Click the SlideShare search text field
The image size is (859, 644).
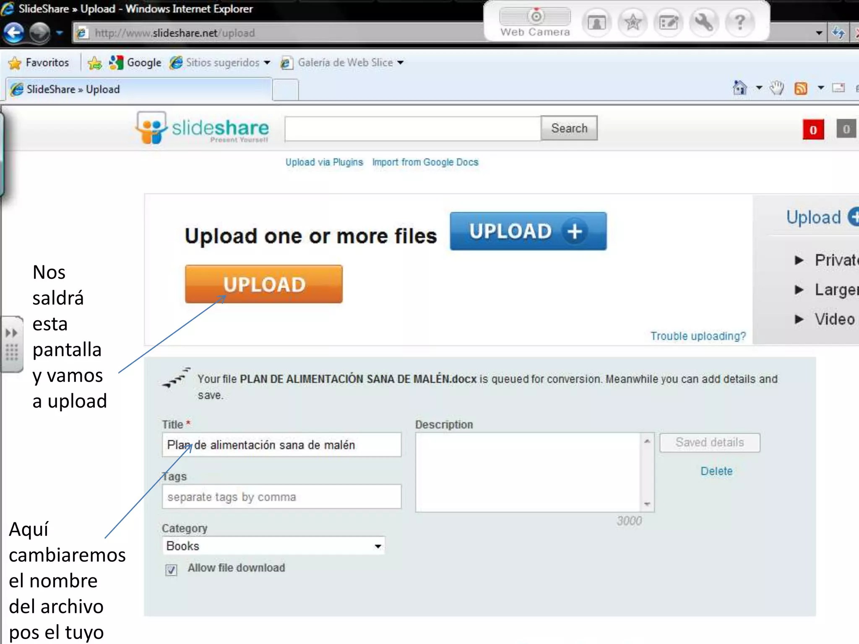click(413, 128)
